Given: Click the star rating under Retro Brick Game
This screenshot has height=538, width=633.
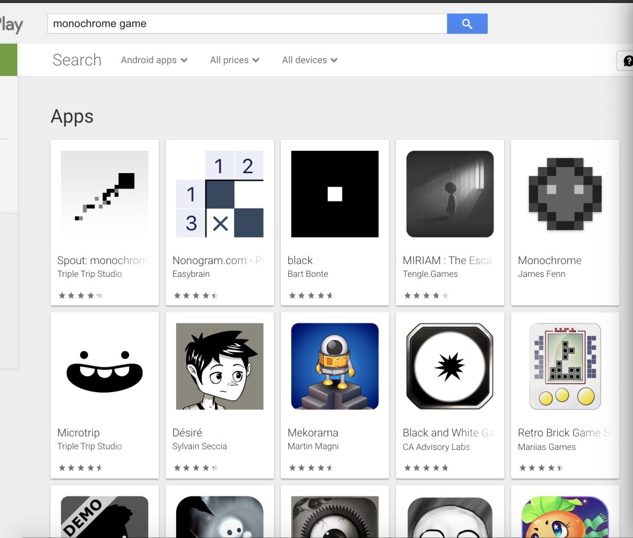Looking at the screenshot, I should click(542, 468).
